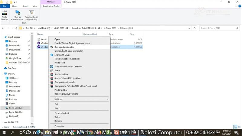Click the Back navigation arrow

[3, 28]
